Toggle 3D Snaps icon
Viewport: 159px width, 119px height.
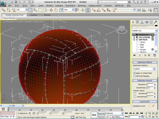click(94, 10)
